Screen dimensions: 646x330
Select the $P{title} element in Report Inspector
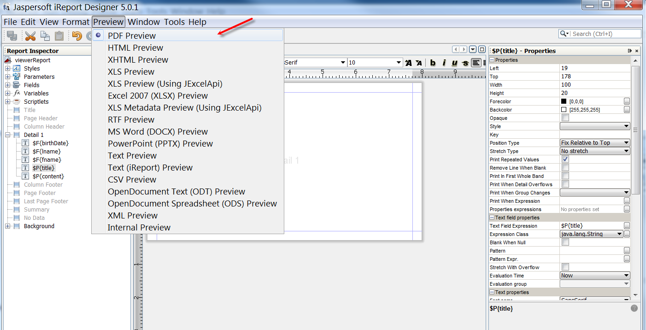coord(43,168)
